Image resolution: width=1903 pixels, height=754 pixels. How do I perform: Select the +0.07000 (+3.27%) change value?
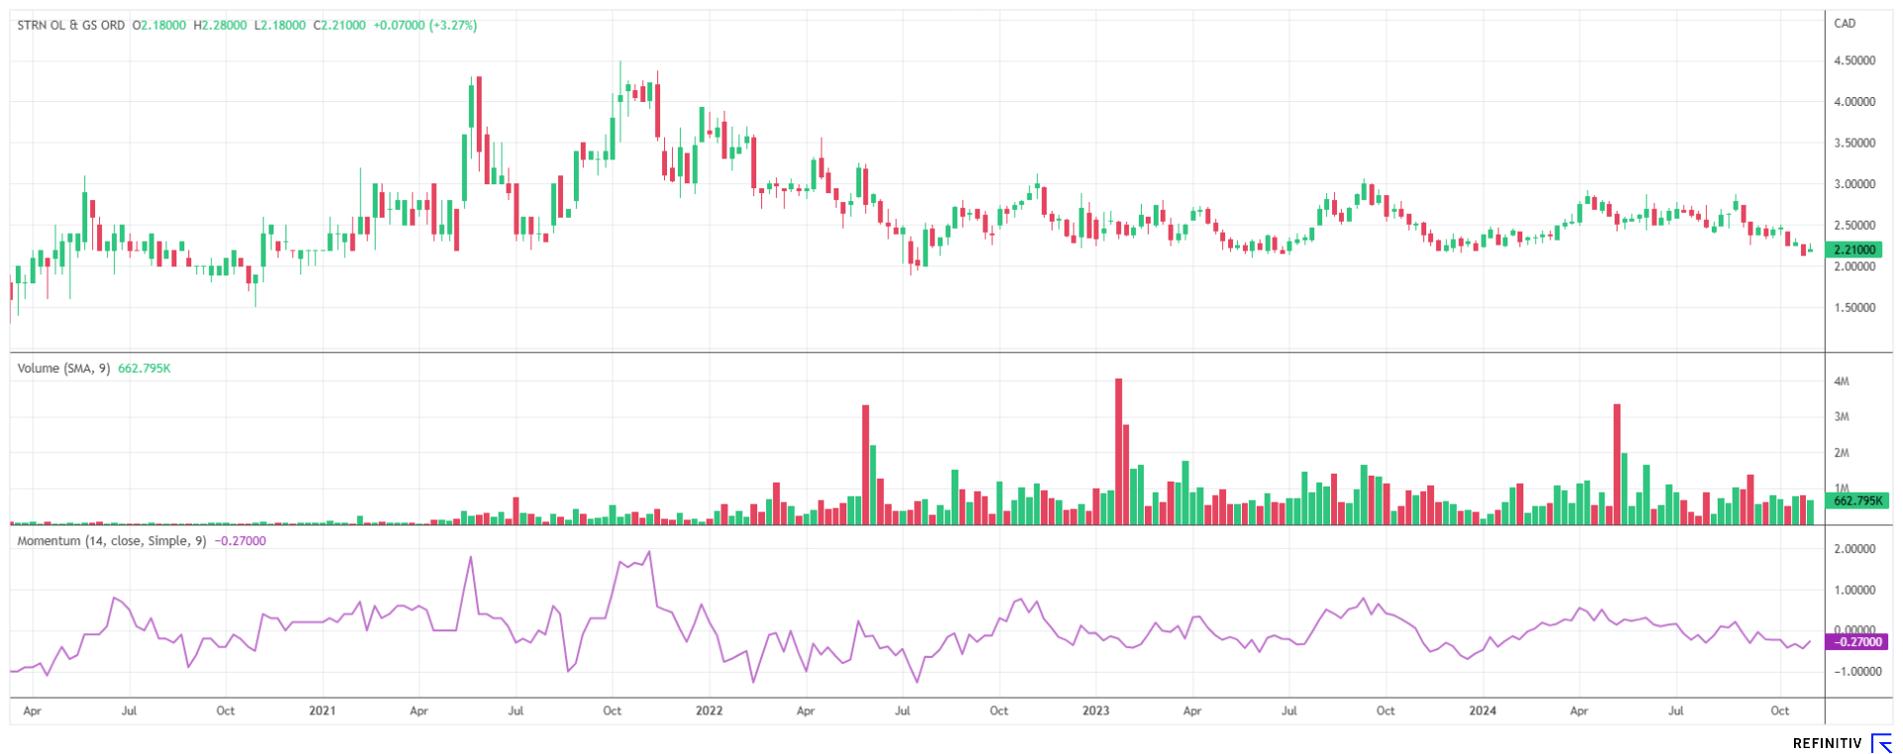click(x=424, y=26)
